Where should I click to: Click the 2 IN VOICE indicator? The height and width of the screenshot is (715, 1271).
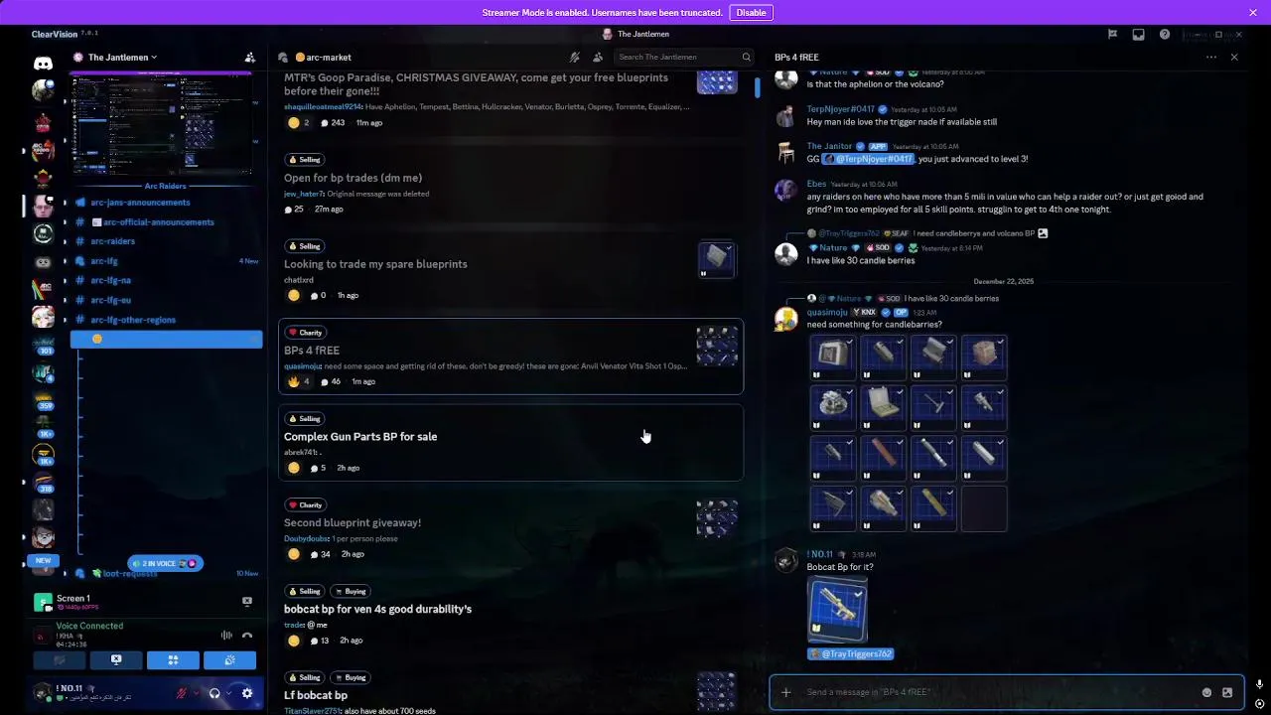coord(165,563)
